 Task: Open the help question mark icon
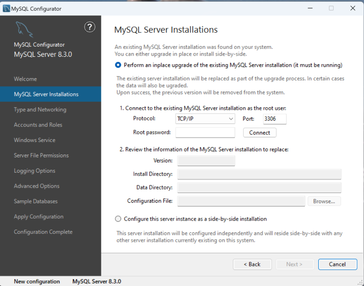point(90,27)
